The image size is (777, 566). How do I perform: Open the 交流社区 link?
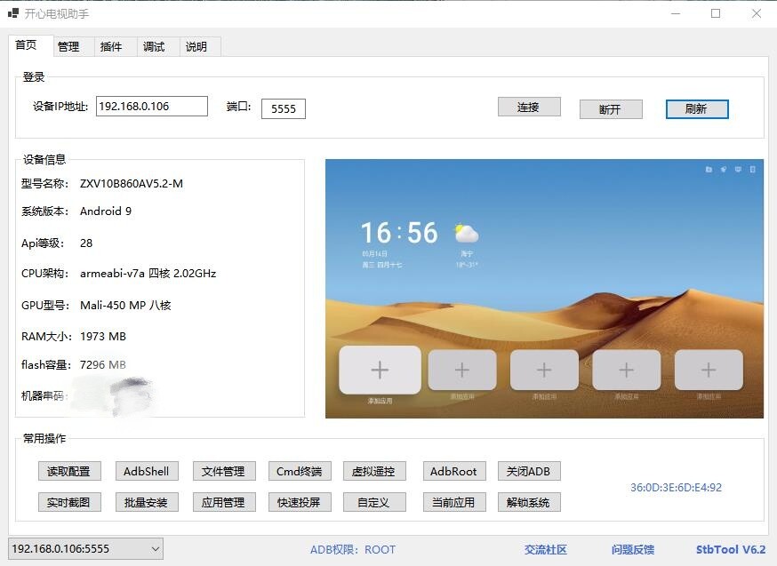(546, 550)
